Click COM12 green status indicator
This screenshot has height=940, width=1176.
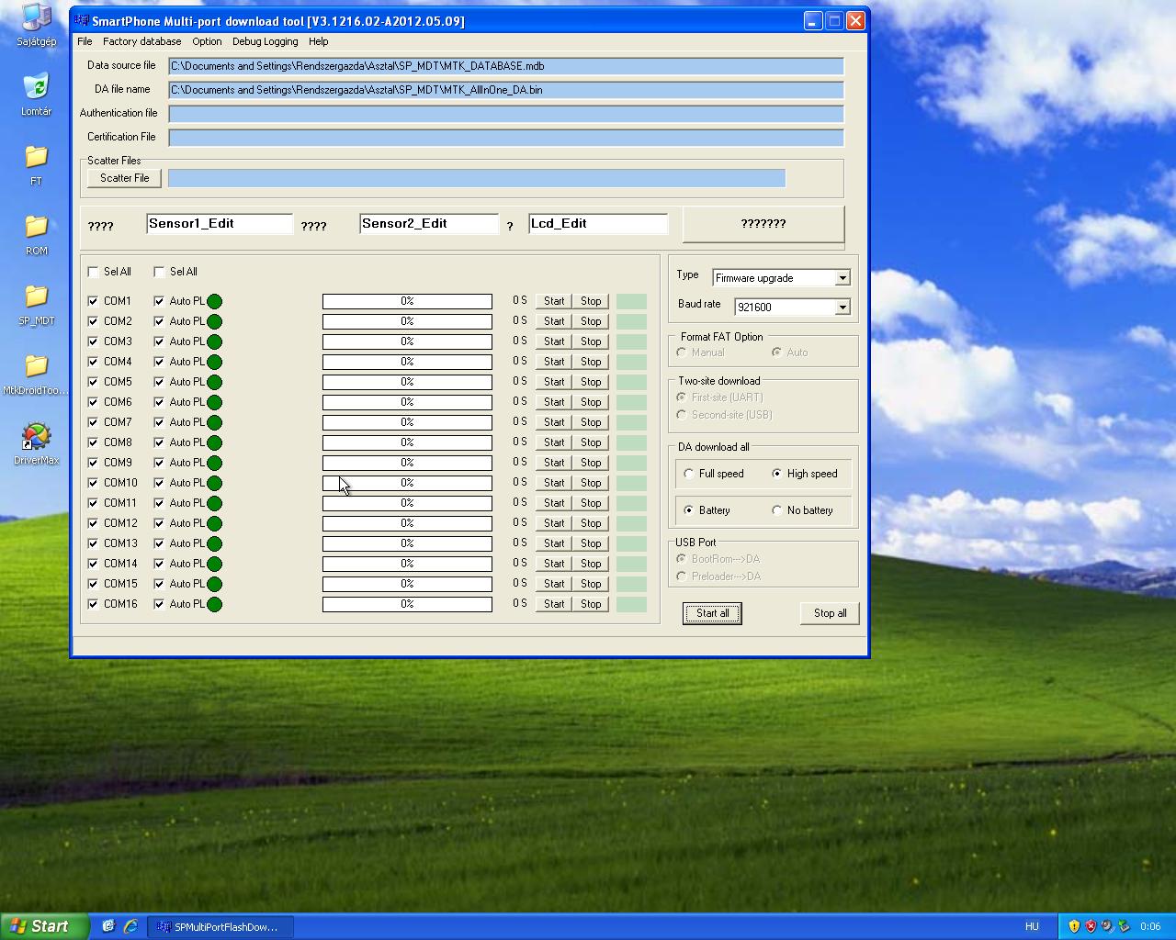point(214,523)
